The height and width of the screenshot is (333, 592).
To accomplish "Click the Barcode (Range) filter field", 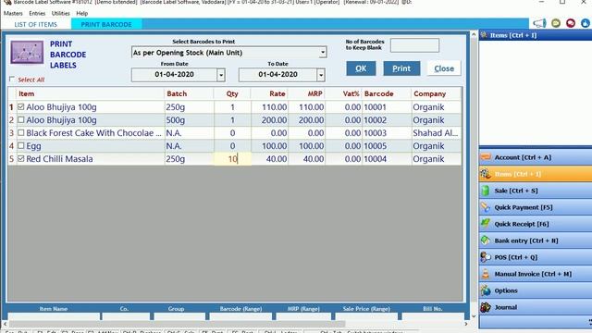I will (240, 316).
